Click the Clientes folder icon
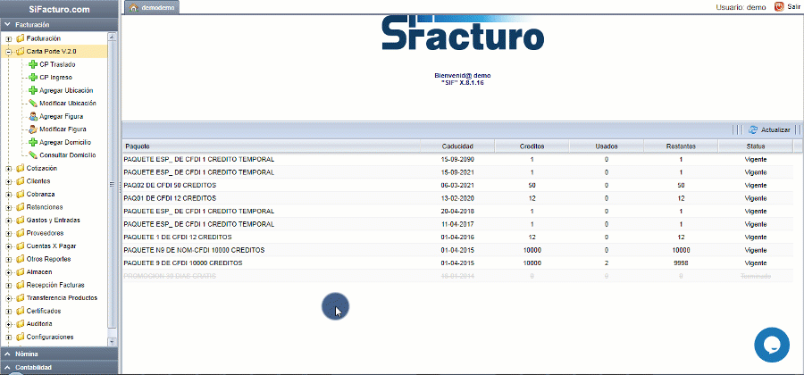804x375 pixels. click(20, 181)
